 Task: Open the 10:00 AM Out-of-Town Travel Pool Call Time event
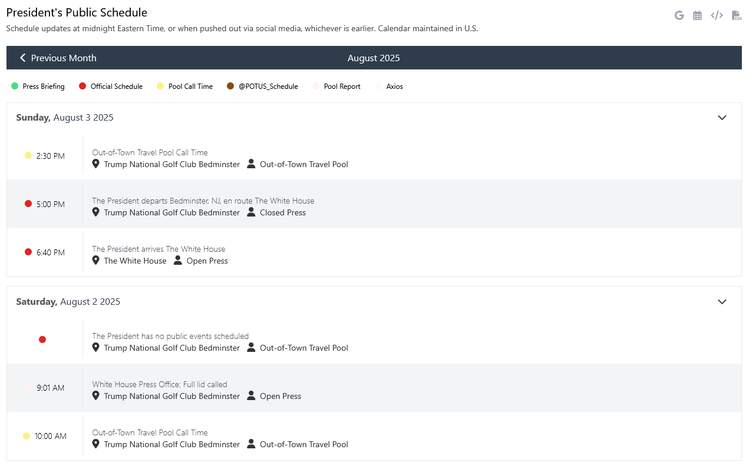pyautogui.click(x=150, y=432)
